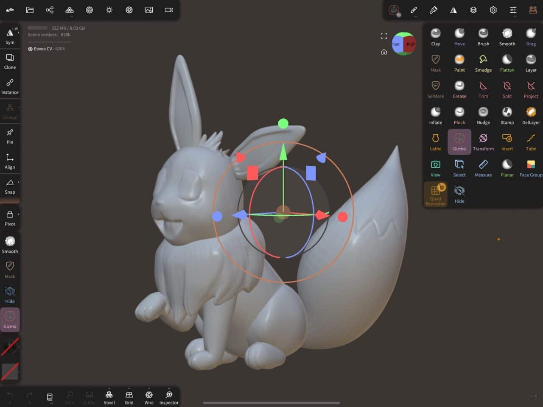Open the Lighting sun menu
Viewport: 543px width, 407px height.
tap(109, 10)
